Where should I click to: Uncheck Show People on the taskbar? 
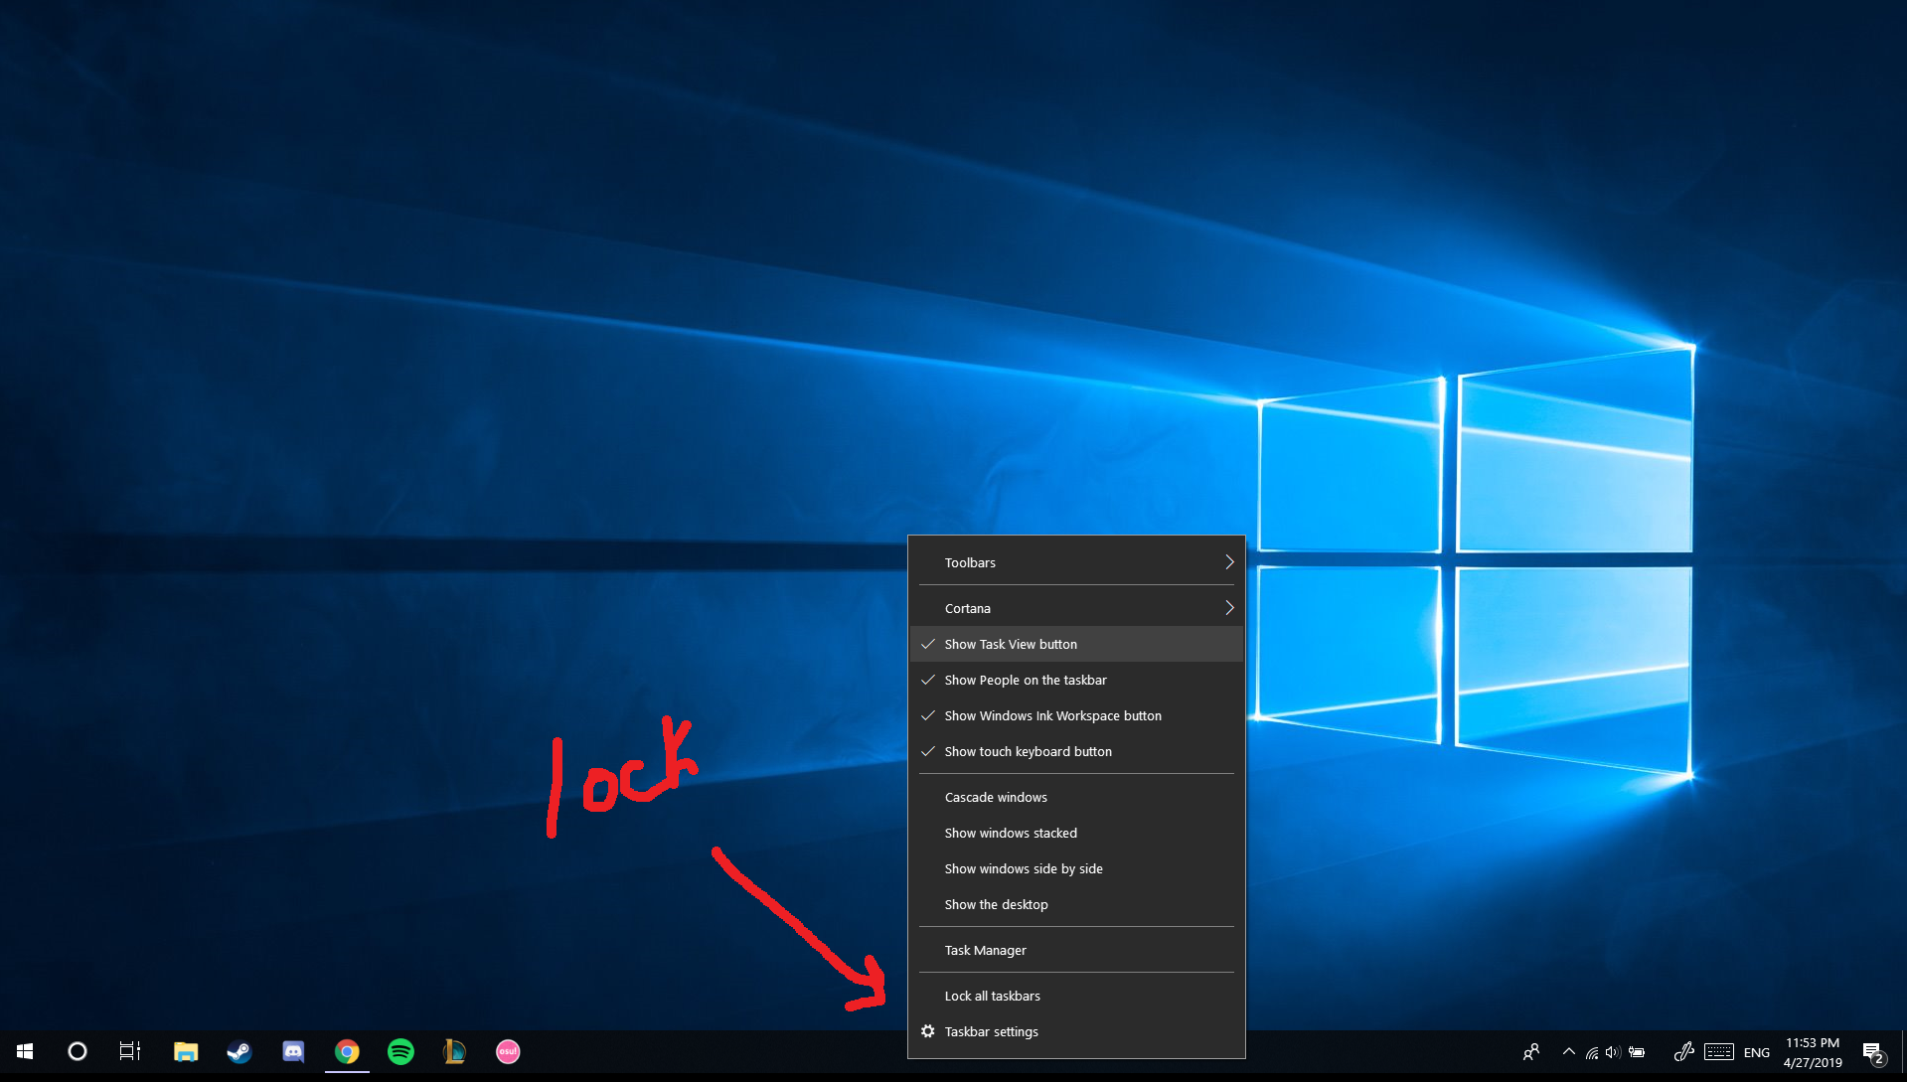1076,680
